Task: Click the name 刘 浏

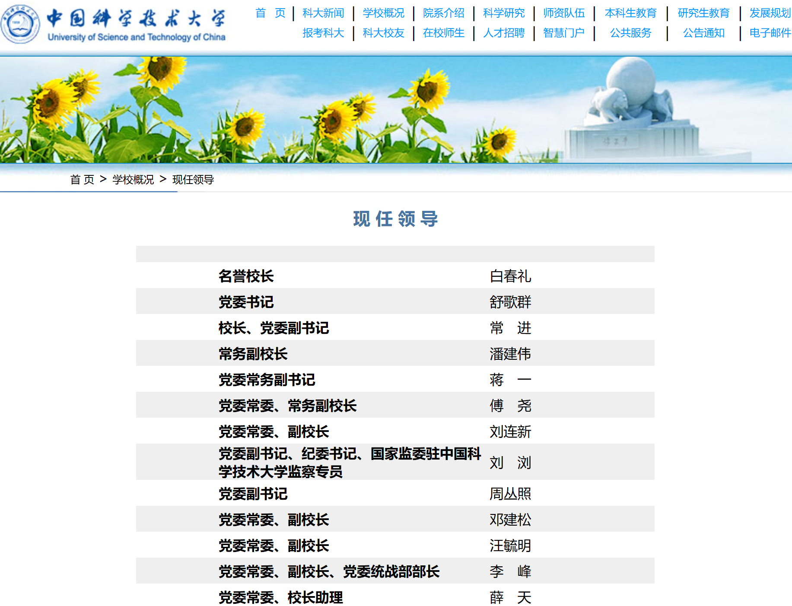Action: [510, 463]
